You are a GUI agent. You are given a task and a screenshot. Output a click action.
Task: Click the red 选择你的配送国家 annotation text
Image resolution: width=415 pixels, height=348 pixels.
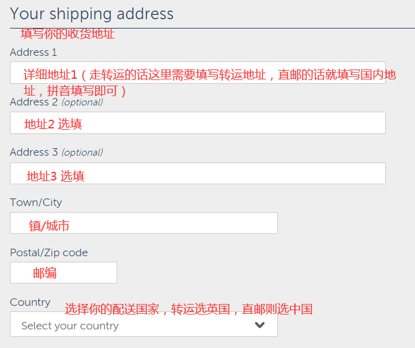(x=189, y=309)
